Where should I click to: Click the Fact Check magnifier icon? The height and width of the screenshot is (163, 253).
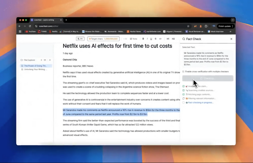[183, 39]
